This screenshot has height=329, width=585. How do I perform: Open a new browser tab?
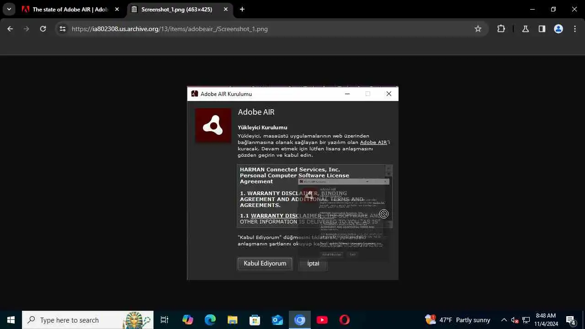pos(242,9)
